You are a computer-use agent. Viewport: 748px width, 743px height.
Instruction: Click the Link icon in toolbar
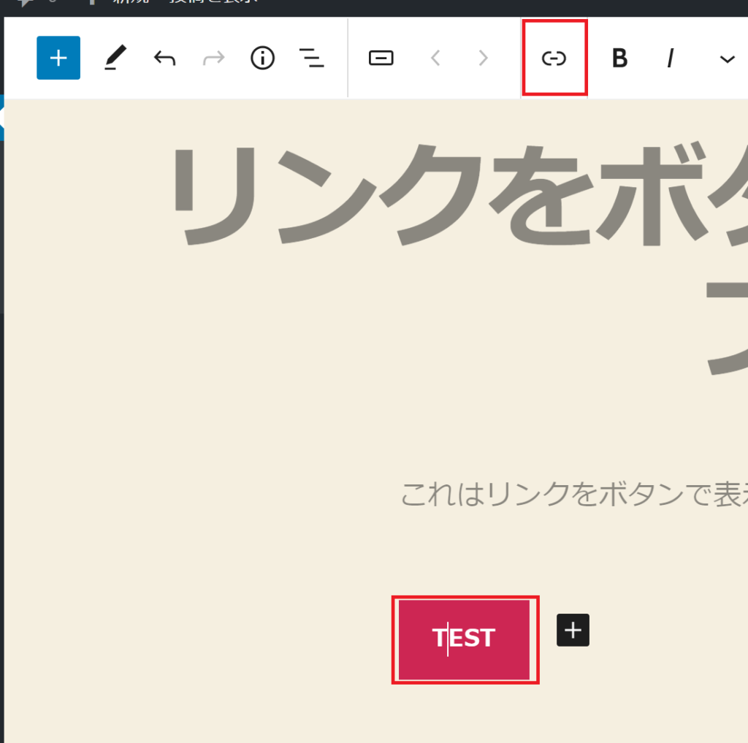pos(554,58)
